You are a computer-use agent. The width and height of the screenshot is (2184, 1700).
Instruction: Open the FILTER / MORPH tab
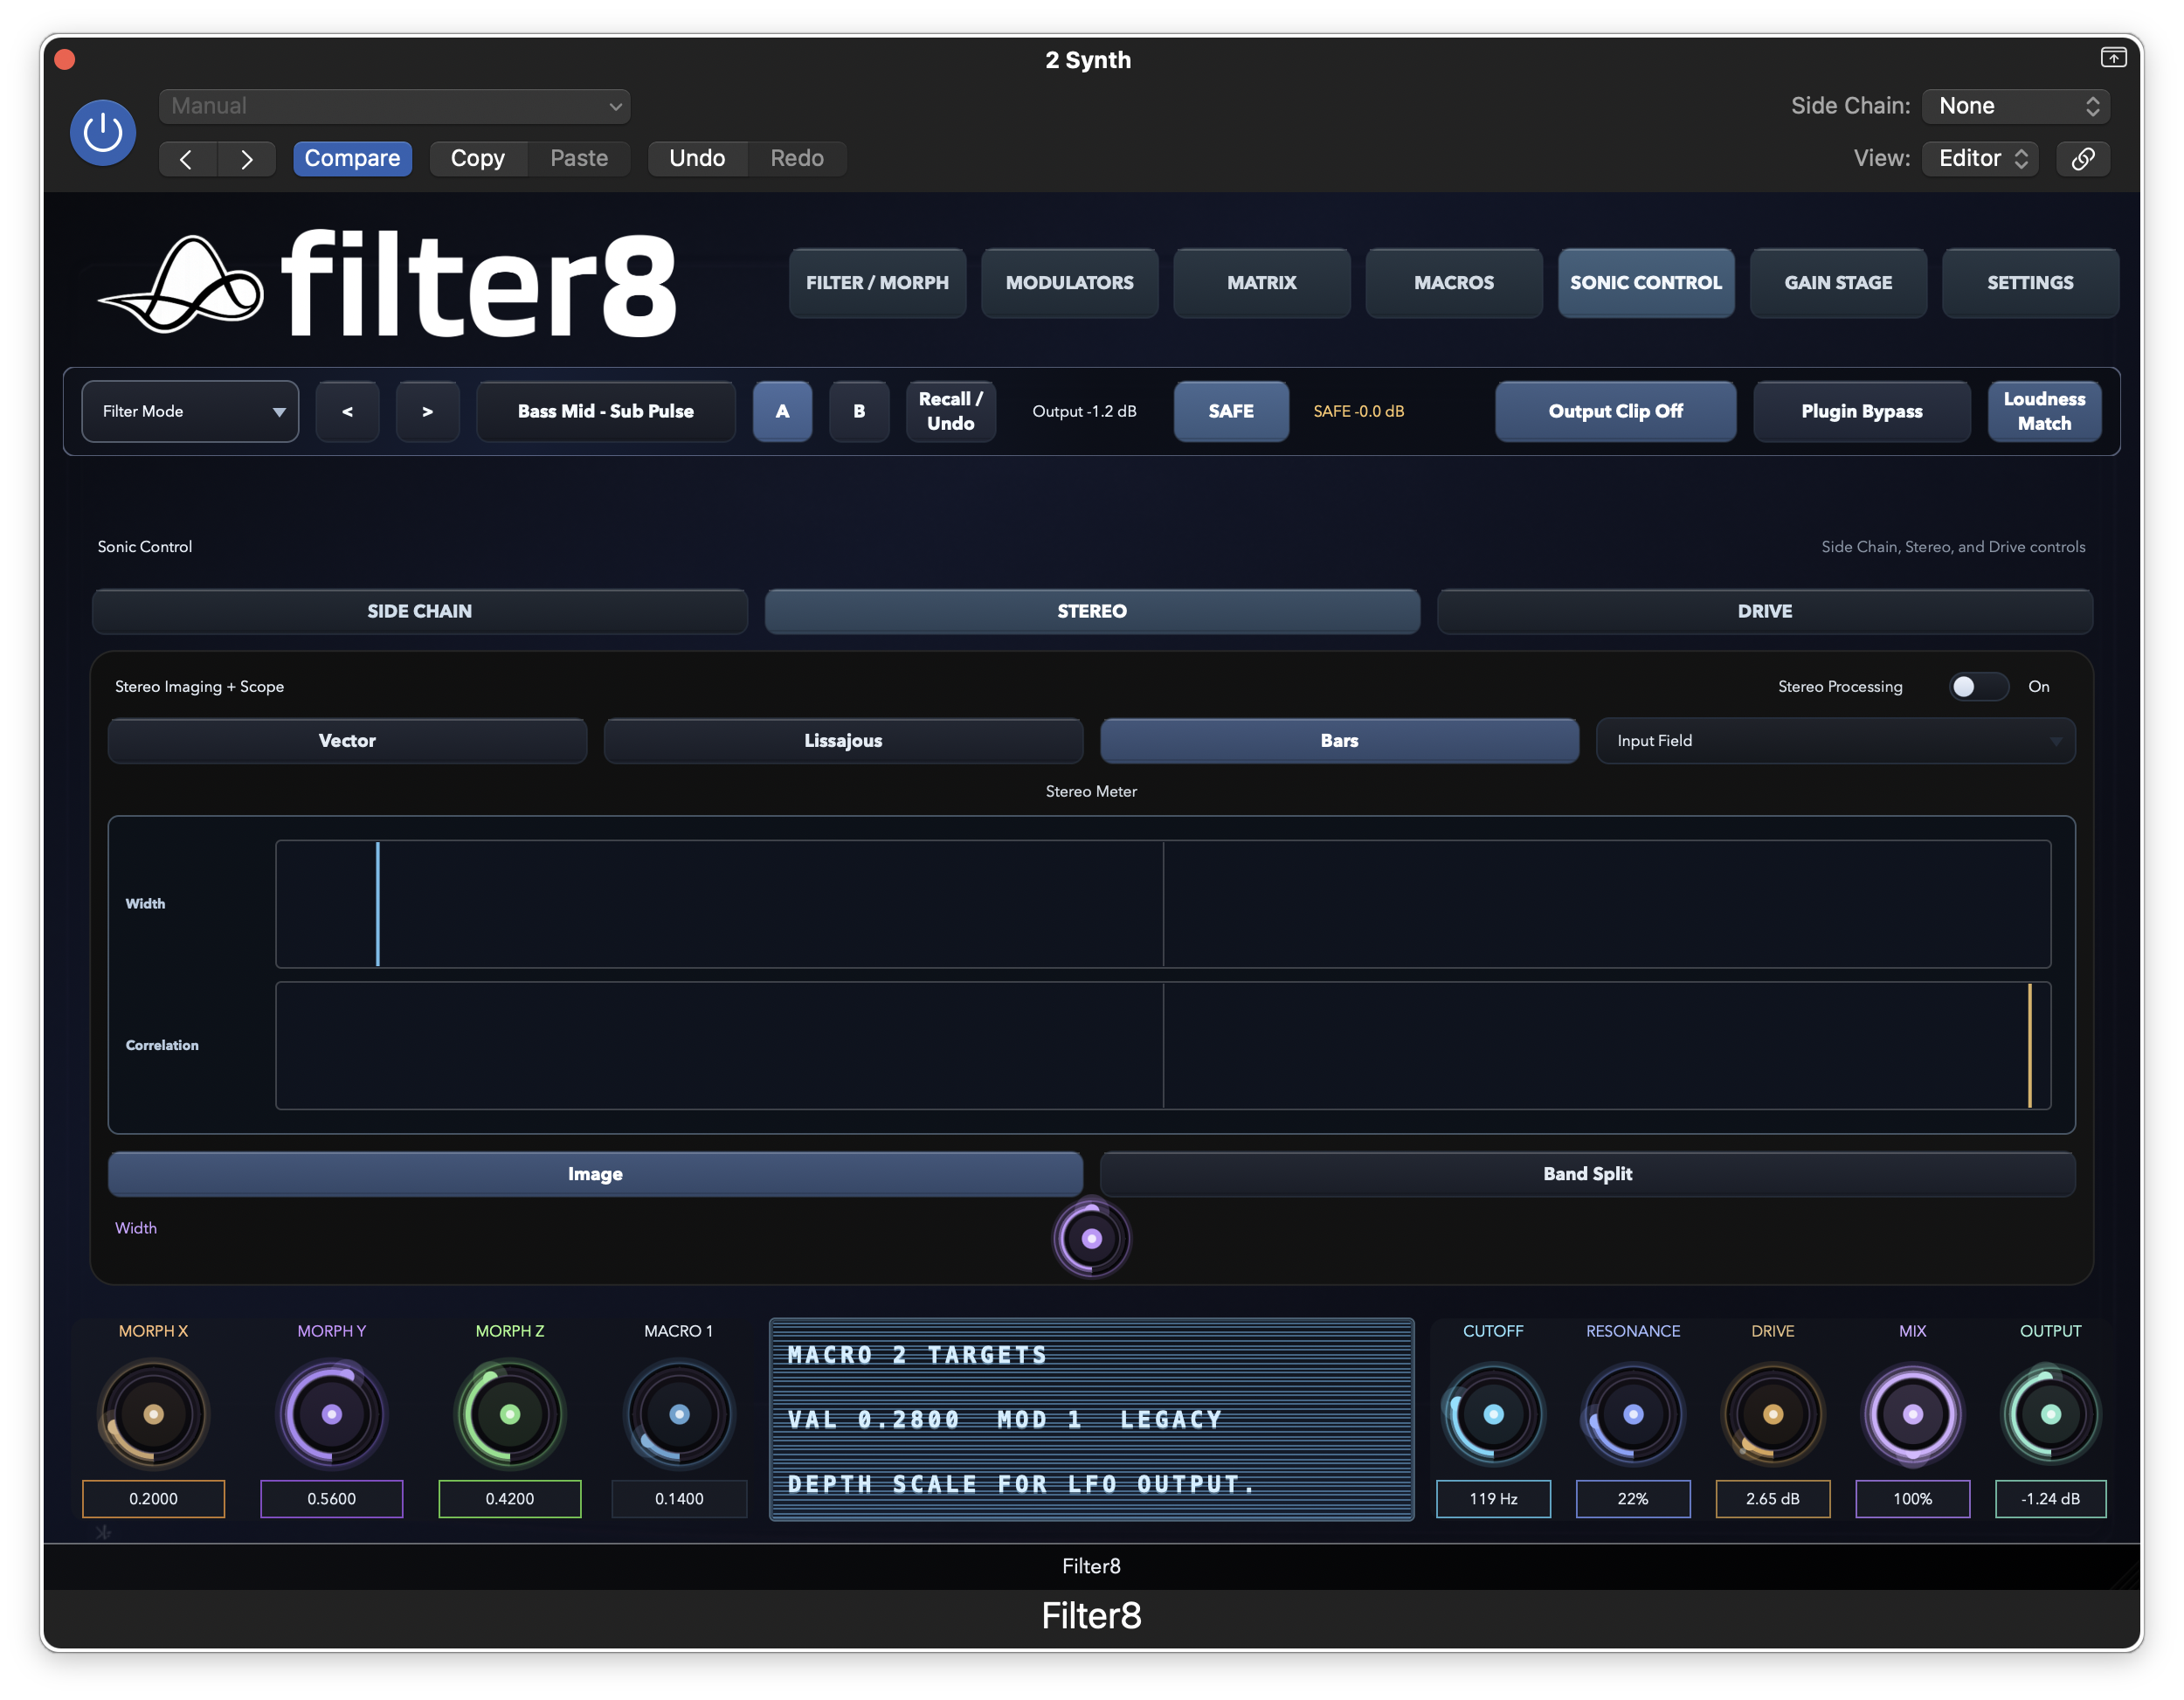(x=877, y=283)
